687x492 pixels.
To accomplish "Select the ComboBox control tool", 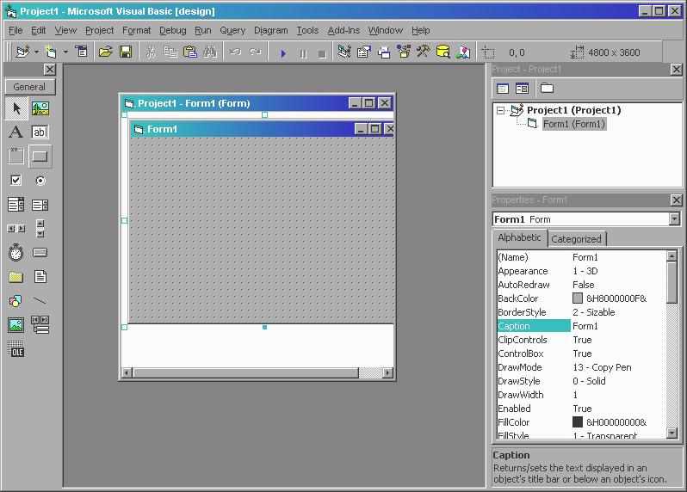I will (16, 205).
